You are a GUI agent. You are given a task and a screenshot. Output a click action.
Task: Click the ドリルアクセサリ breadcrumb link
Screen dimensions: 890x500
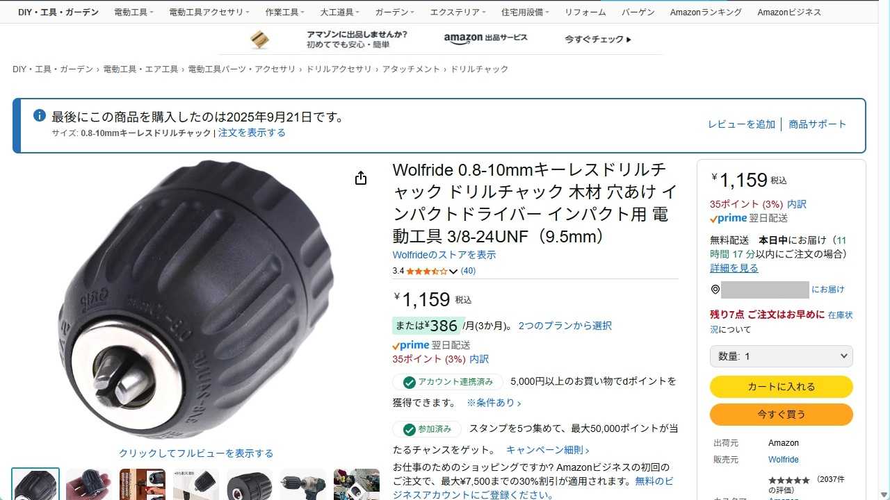(339, 69)
